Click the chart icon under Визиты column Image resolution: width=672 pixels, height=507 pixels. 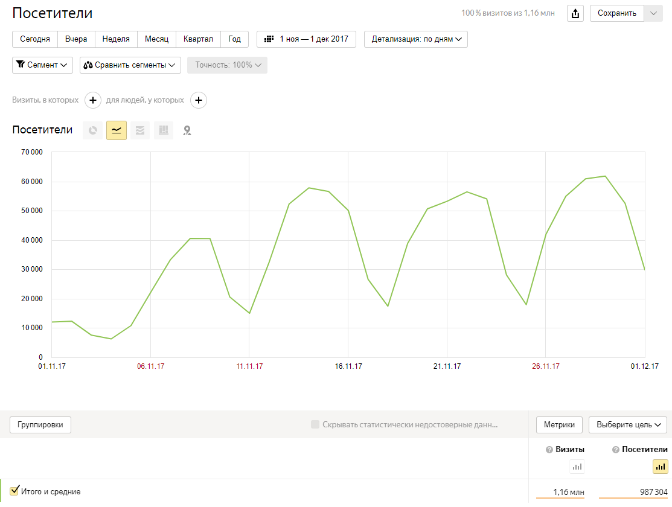578,466
